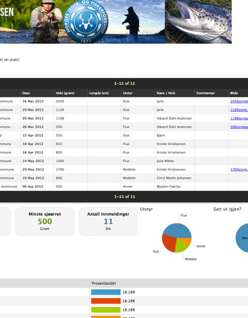
Task: Click the name Bjørn
Action: tap(161, 135)
